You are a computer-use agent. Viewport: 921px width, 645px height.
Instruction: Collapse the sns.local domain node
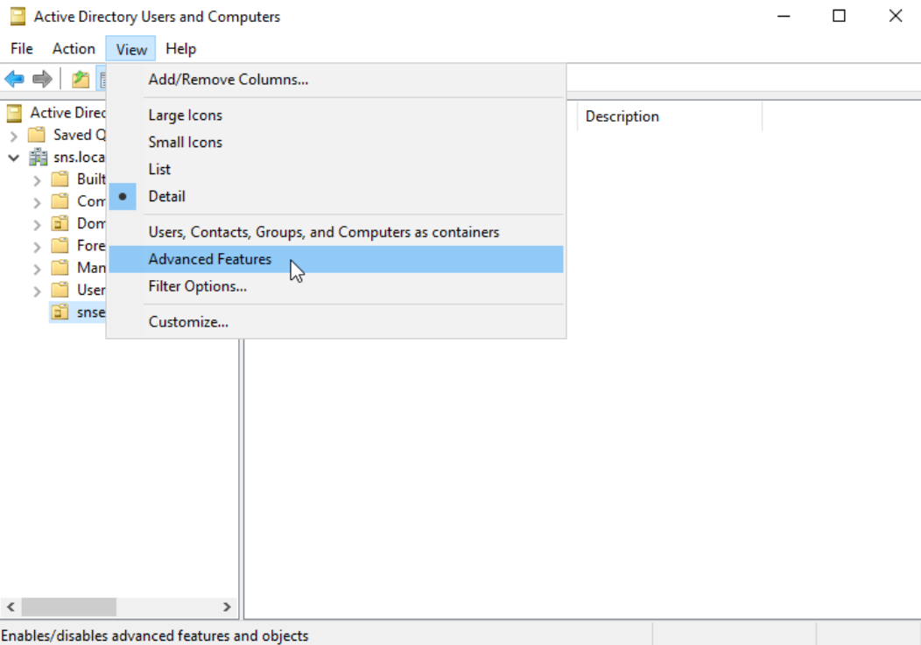click(x=14, y=158)
